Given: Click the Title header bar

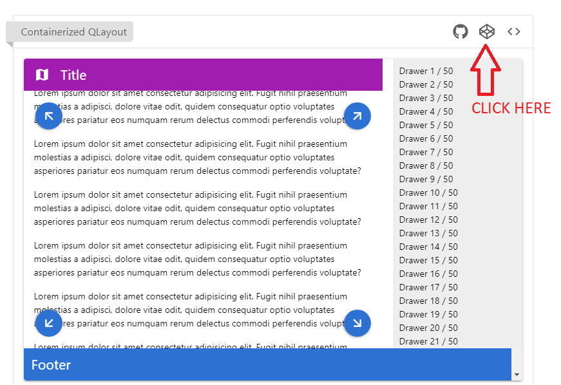Looking at the screenshot, I should (x=203, y=75).
